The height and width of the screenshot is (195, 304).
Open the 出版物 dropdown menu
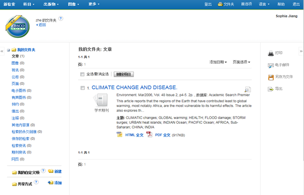(x=51, y=4)
